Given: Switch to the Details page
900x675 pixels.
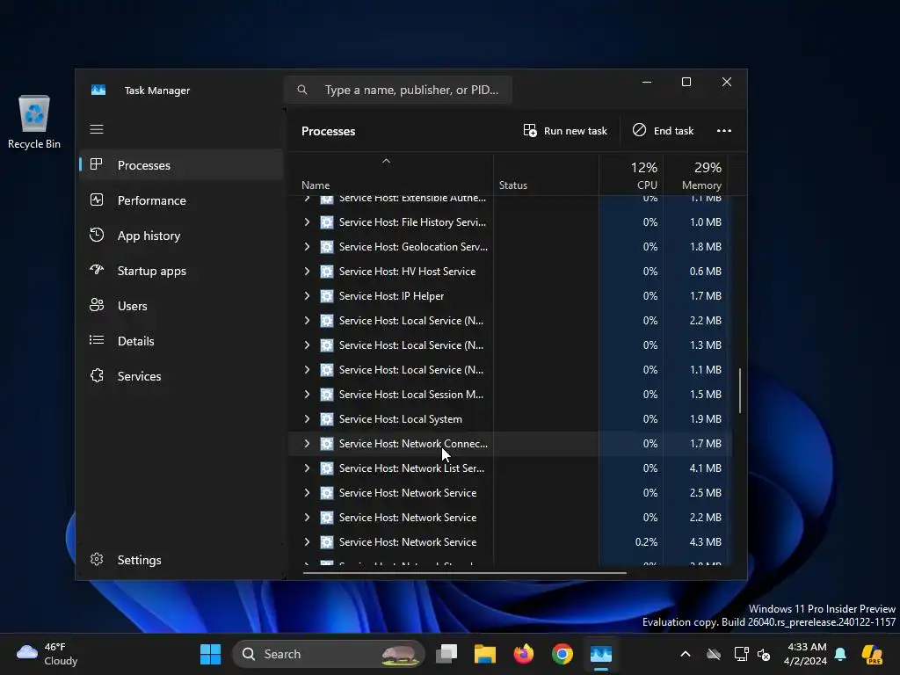Looking at the screenshot, I should tap(181, 341).
